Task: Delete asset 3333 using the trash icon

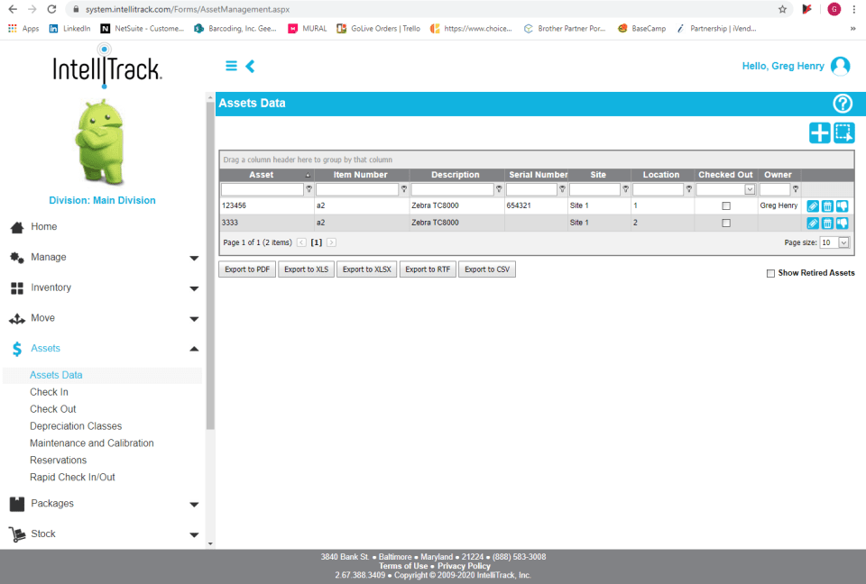Action: 827,223
